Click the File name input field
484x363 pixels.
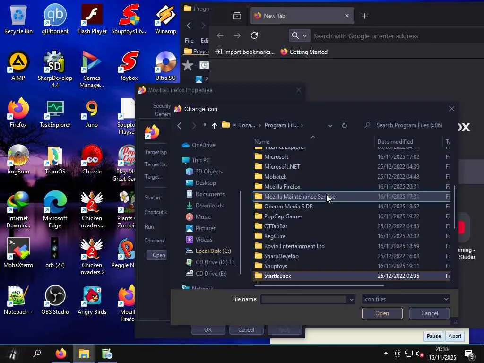(304, 299)
